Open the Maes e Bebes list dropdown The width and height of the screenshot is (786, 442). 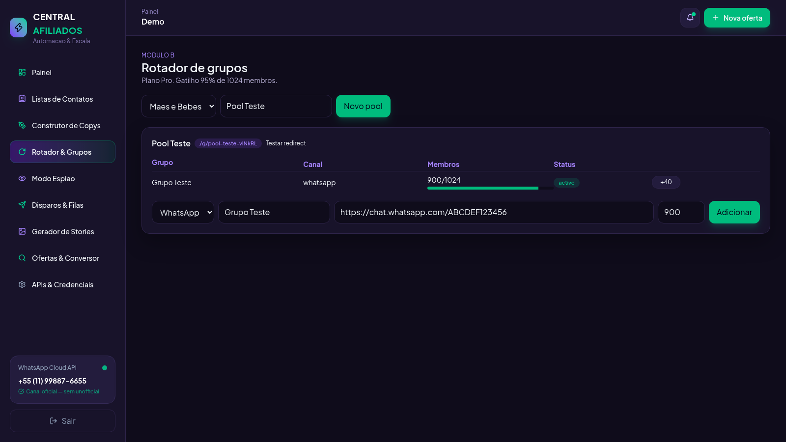(x=179, y=106)
